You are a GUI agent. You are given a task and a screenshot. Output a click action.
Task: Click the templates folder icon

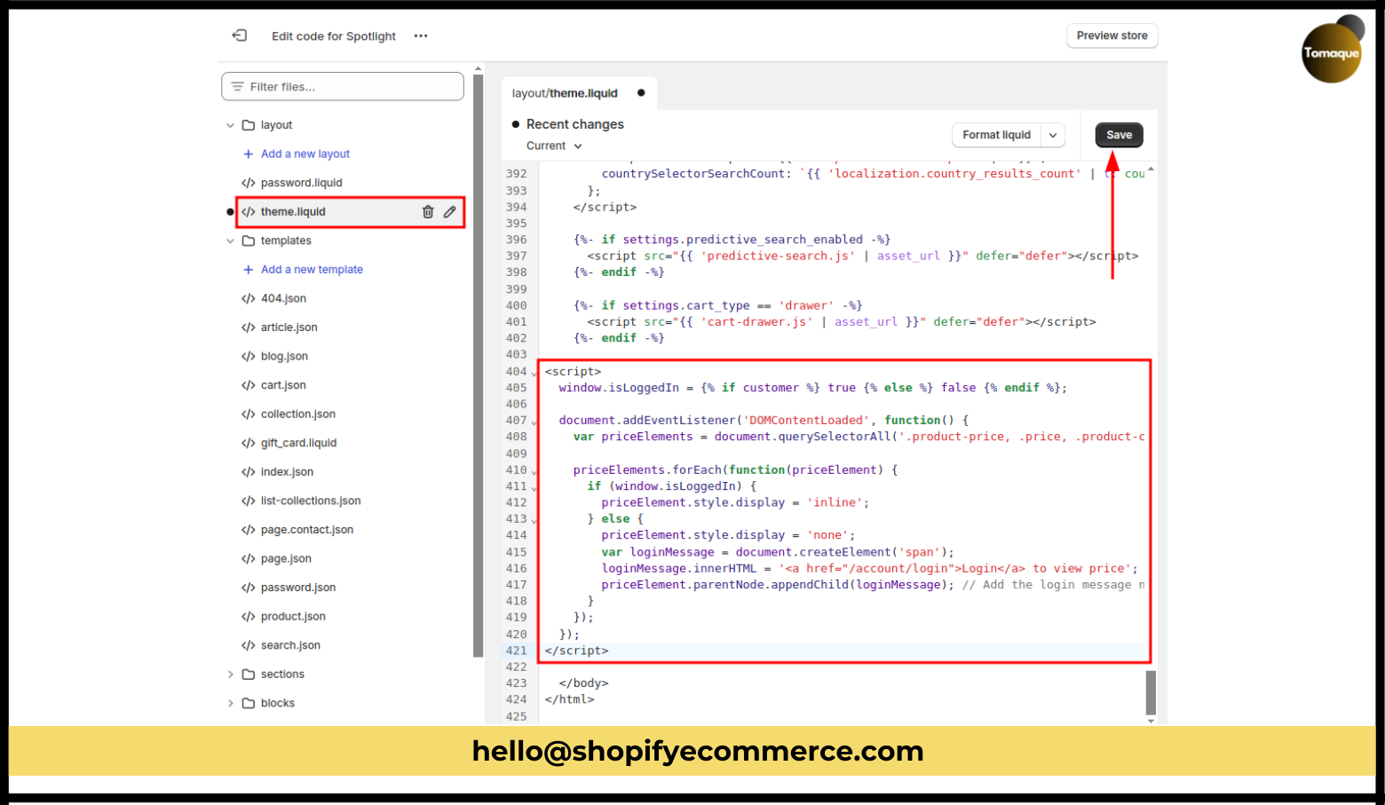pyautogui.click(x=249, y=241)
